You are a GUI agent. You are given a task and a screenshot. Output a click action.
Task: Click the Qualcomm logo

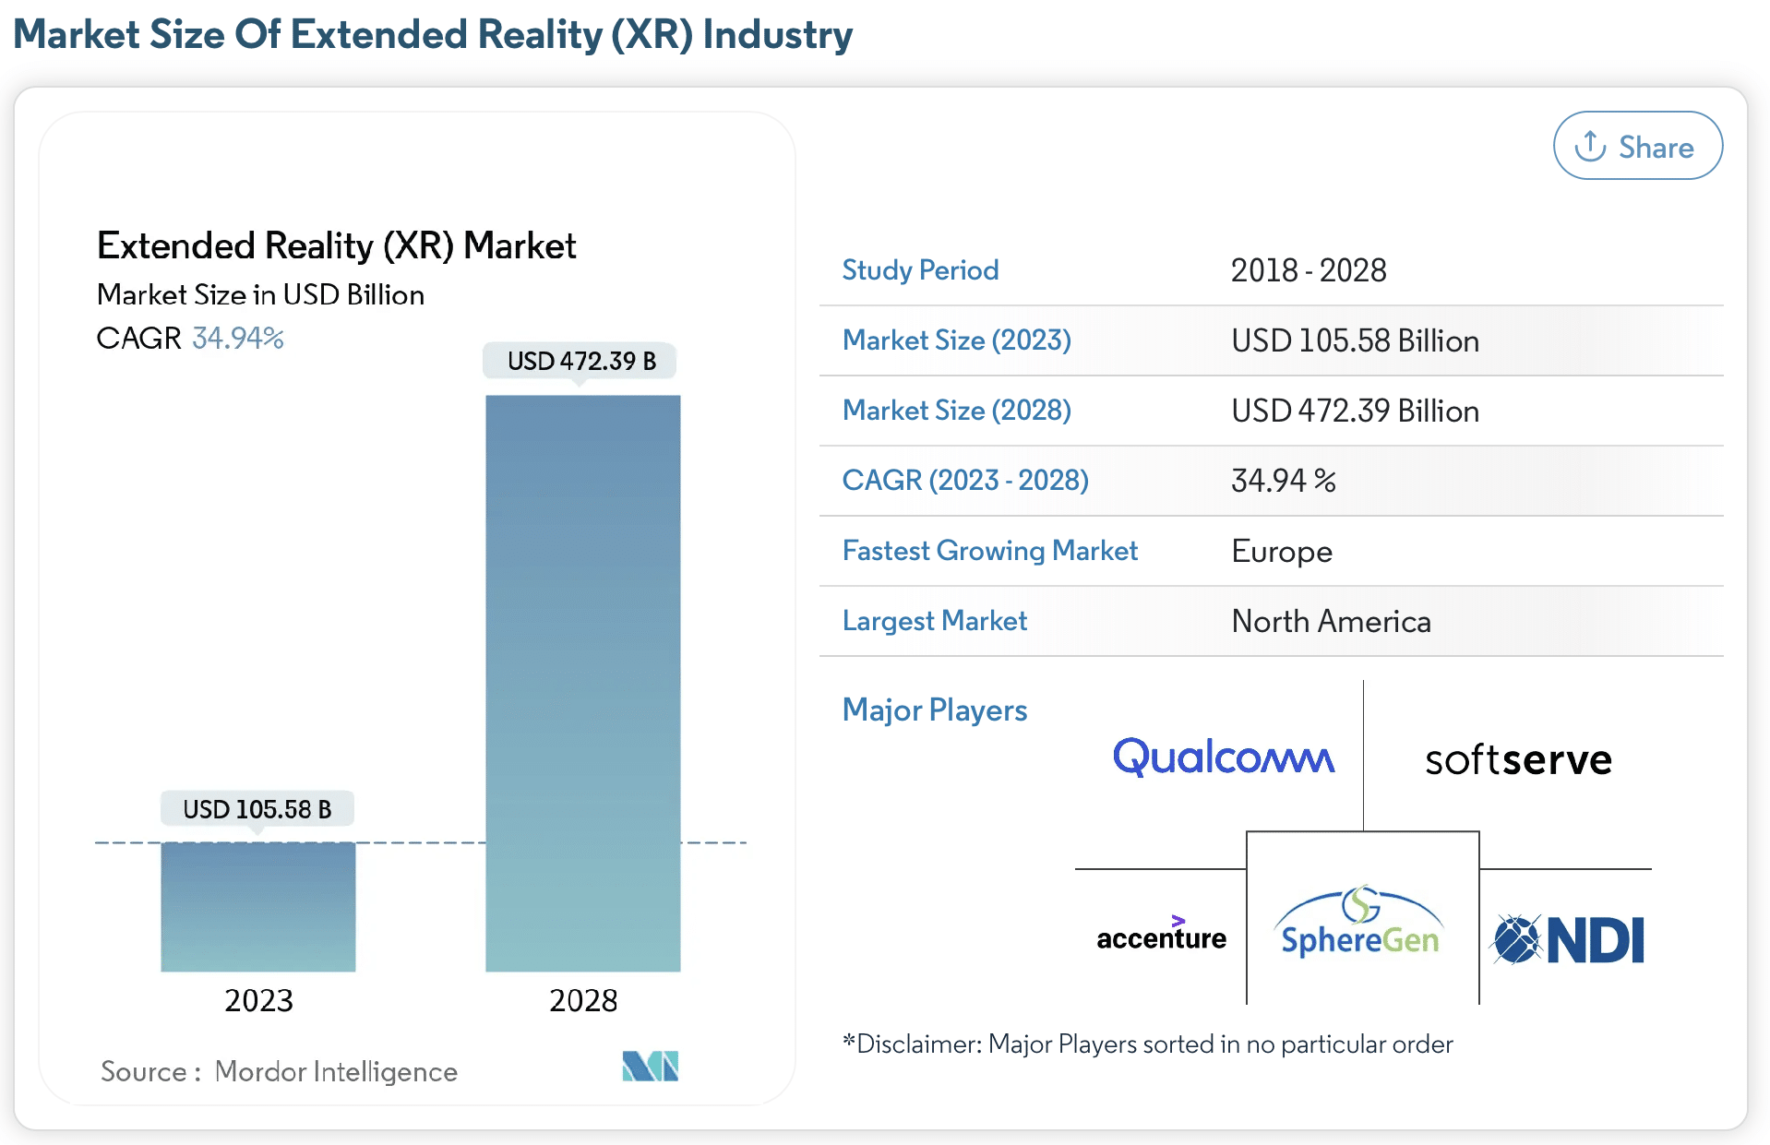coord(1224,757)
